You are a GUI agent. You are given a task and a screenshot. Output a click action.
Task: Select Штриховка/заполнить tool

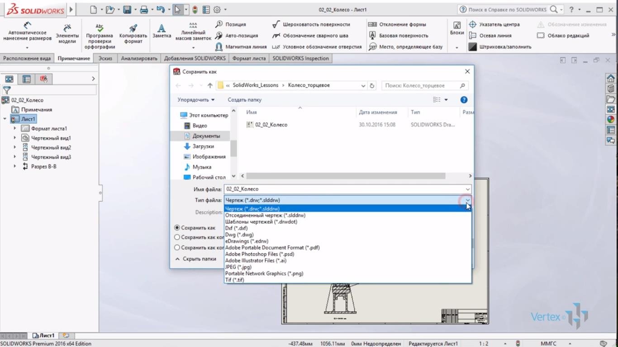500,47
